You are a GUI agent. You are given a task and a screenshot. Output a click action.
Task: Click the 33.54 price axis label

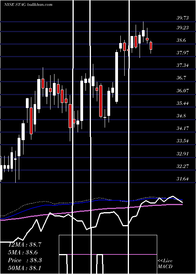pyautogui.click(x=183, y=141)
